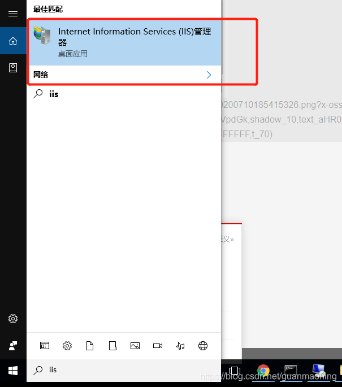The image size is (342, 387).
Task: Open the command prompt taskbar icon
Action: pyautogui.click(x=291, y=371)
